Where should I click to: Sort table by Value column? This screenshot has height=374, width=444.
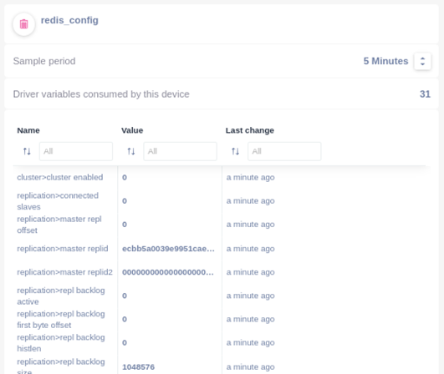click(131, 151)
